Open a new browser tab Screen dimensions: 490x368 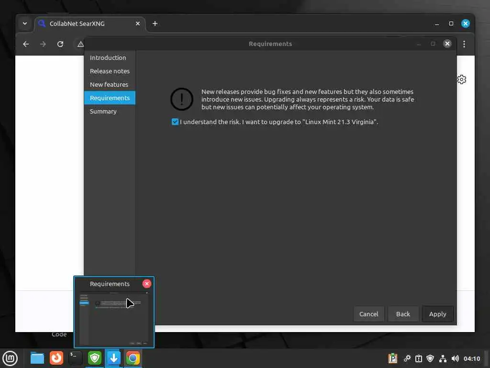coord(155,23)
